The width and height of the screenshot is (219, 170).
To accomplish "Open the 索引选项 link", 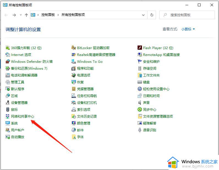I will 84,110.
